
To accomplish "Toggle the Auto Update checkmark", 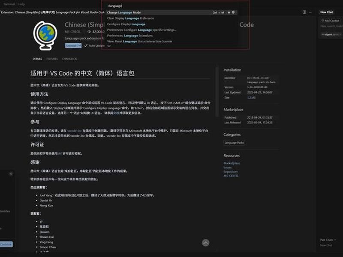I will click(86, 45).
